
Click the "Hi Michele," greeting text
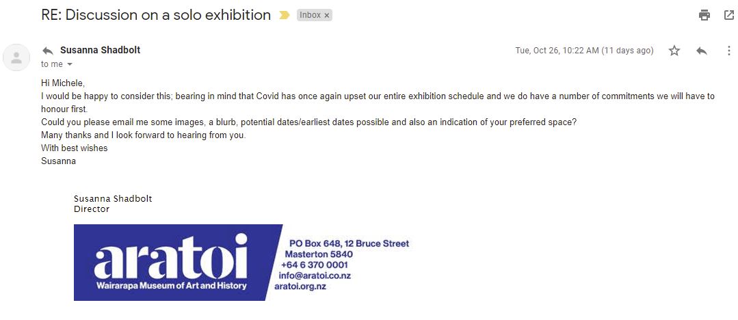click(63, 83)
